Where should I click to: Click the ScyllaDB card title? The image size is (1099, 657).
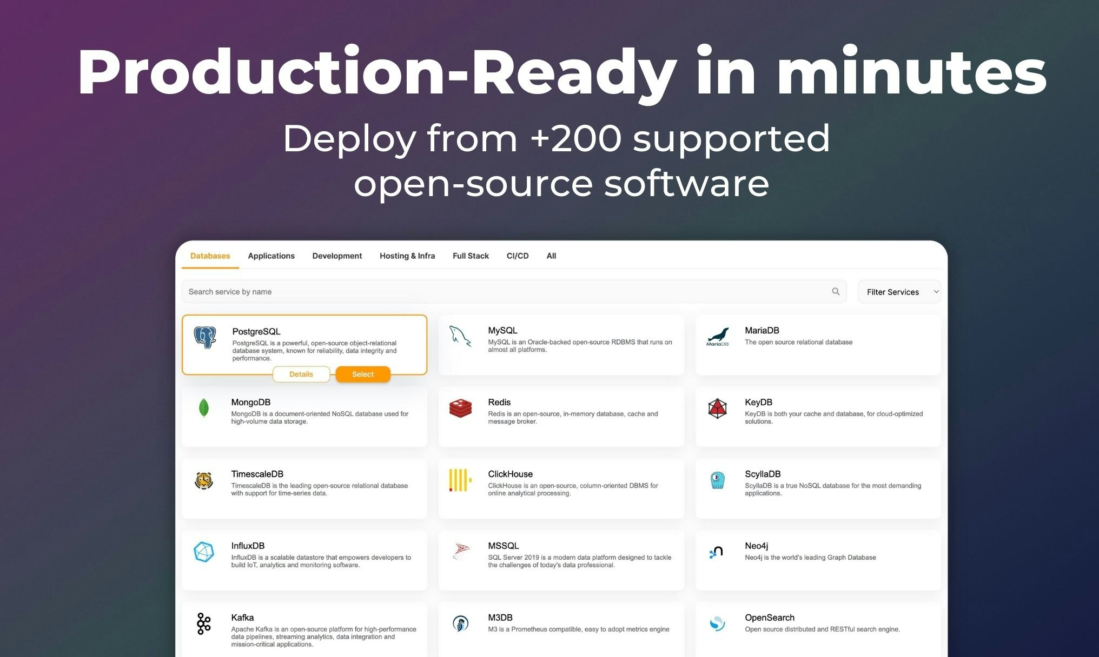tap(763, 474)
